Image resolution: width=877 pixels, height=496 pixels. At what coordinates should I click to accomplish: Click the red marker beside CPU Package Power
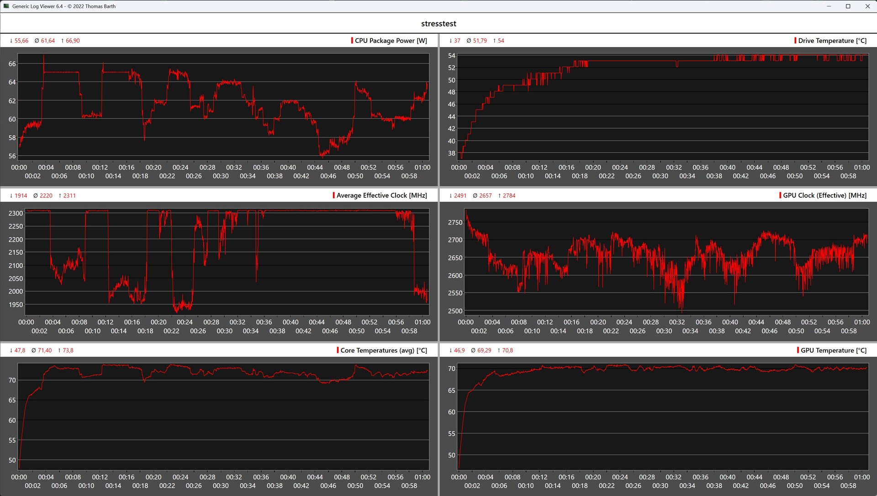point(352,41)
